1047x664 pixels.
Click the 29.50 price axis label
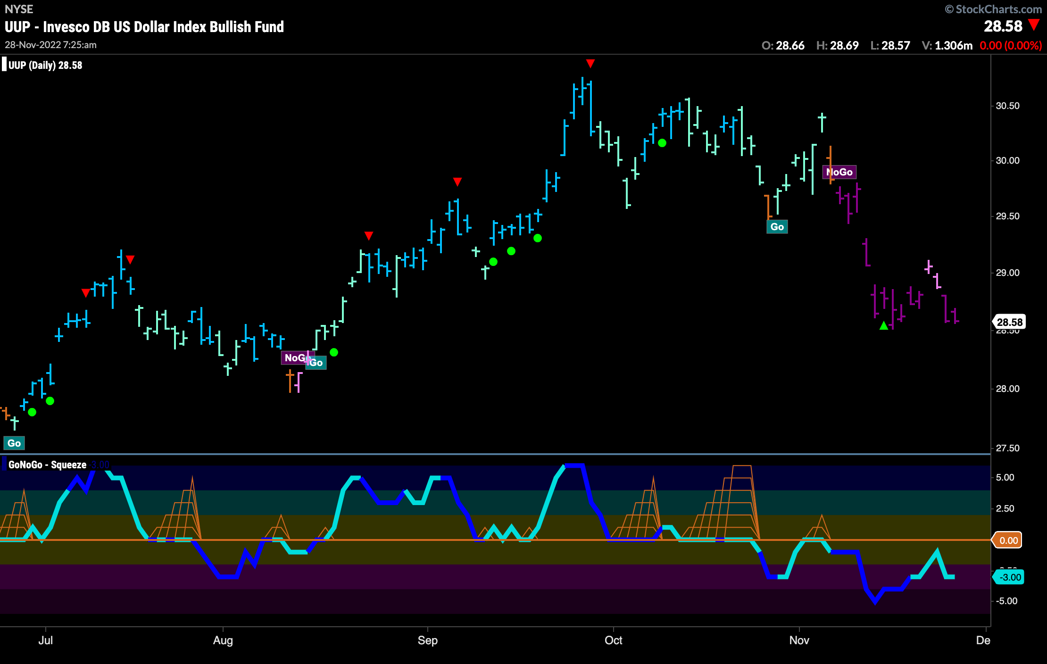point(1007,216)
